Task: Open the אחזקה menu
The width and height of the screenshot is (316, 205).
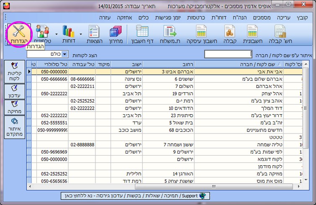Action: point(125,18)
